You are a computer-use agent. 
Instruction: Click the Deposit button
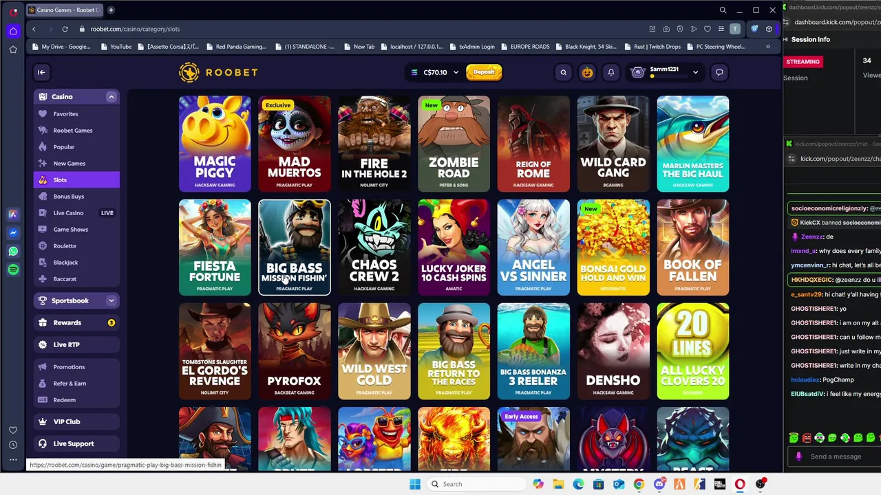(x=484, y=72)
